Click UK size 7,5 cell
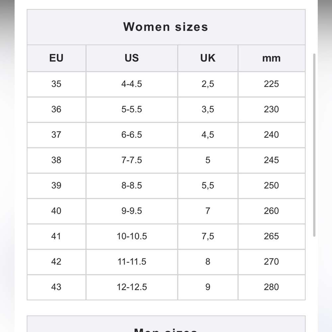Screen dimensions: 332x332 point(208,236)
